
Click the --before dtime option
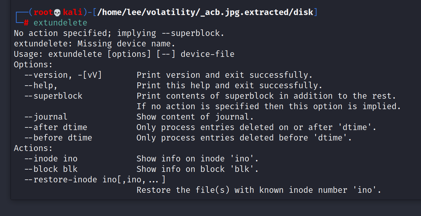[58, 138]
